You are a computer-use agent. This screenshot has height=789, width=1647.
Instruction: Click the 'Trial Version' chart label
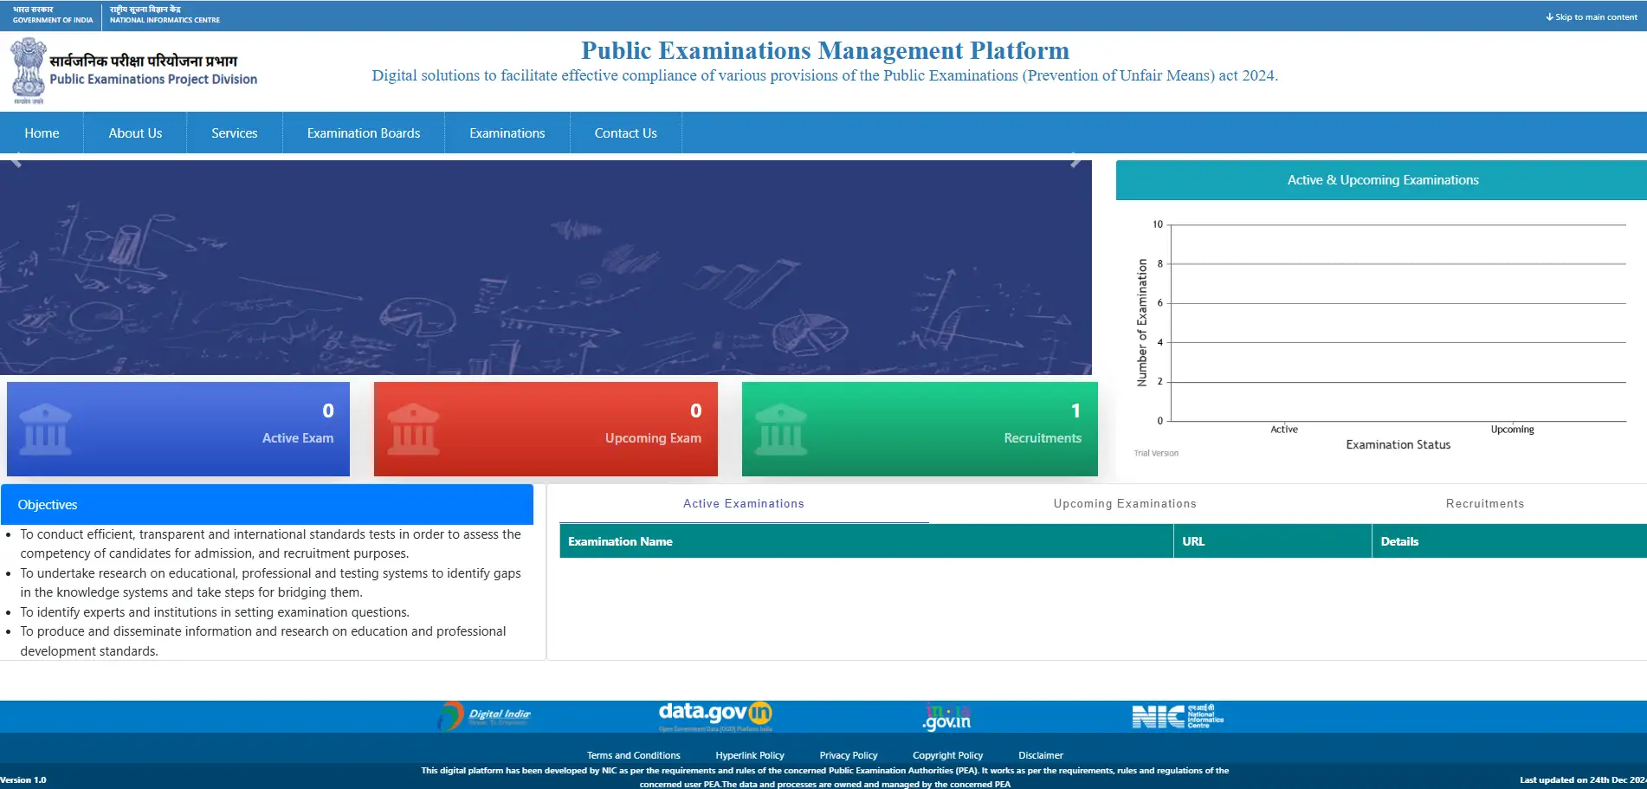tap(1156, 453)
